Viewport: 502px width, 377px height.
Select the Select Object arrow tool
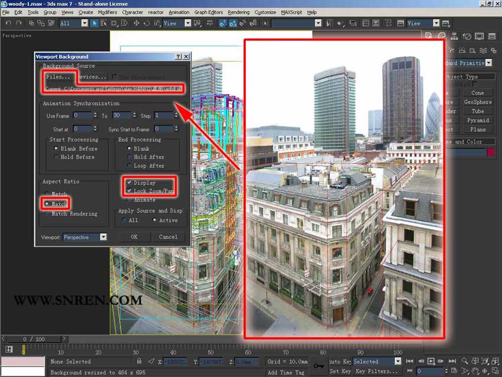click(x=94, y=23)
